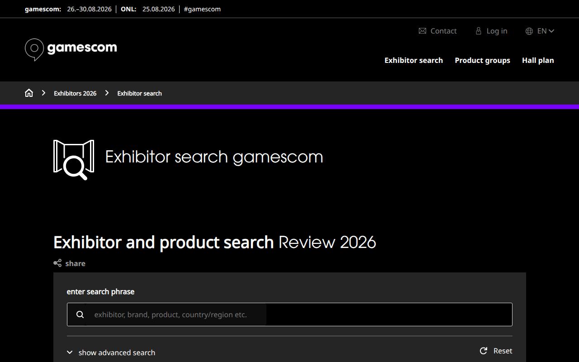This screenshot has height=362, width=579.
Task: Open the Contact link
Action: tap(443, 31)
